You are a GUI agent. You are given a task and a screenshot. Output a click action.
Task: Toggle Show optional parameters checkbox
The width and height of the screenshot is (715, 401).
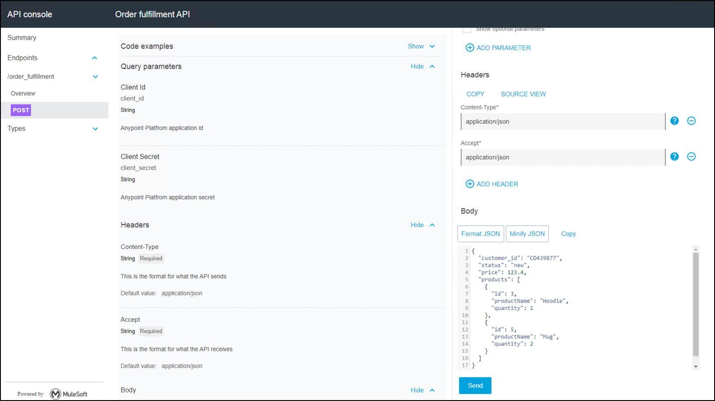pyautogui.click(x=466, y=29)
